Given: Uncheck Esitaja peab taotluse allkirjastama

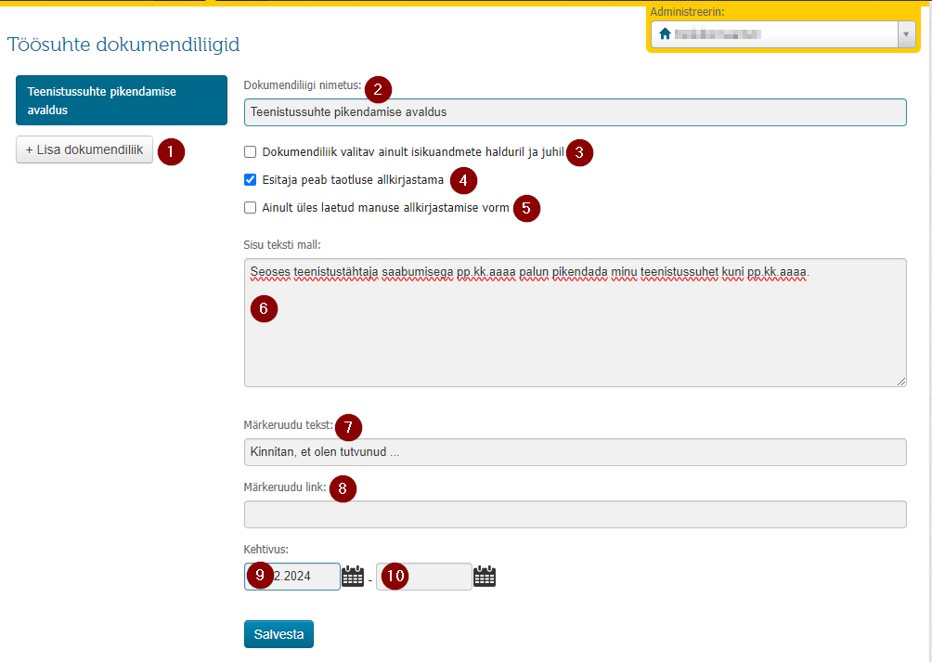Looking at the screenshot, I should pyautogui.click(x=251, y=179).
